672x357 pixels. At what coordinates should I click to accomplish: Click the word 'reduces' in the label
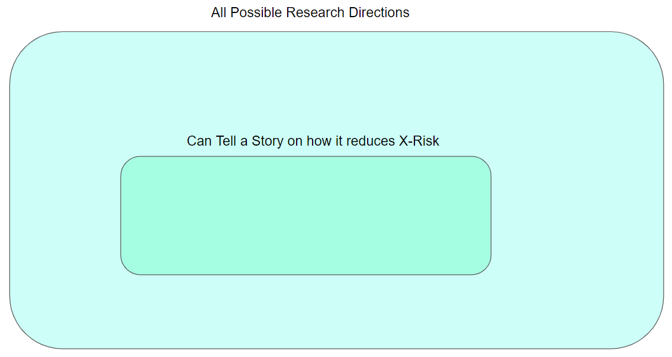(x=370, y=141)
